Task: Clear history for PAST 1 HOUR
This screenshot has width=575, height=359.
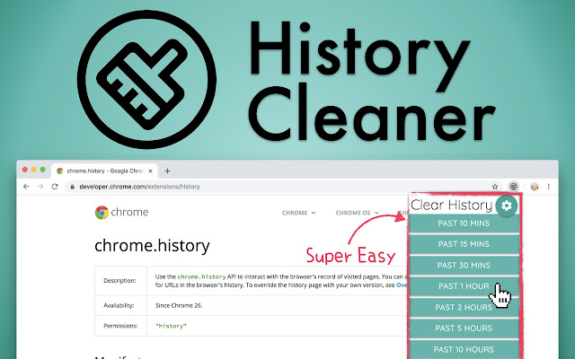Action: point(464,286)
